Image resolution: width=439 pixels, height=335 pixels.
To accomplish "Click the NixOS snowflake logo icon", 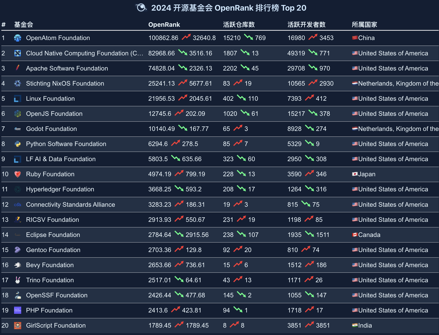I will pos(17,83).
